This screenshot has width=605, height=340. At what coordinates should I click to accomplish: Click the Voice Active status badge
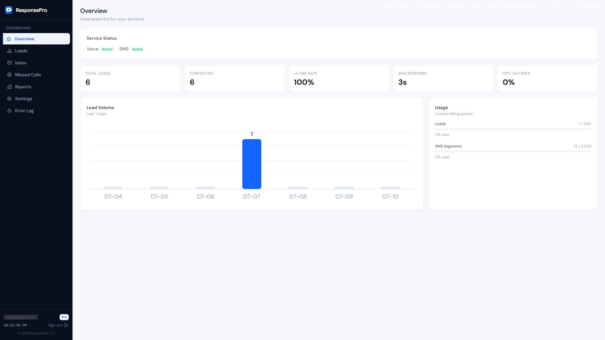107,49
